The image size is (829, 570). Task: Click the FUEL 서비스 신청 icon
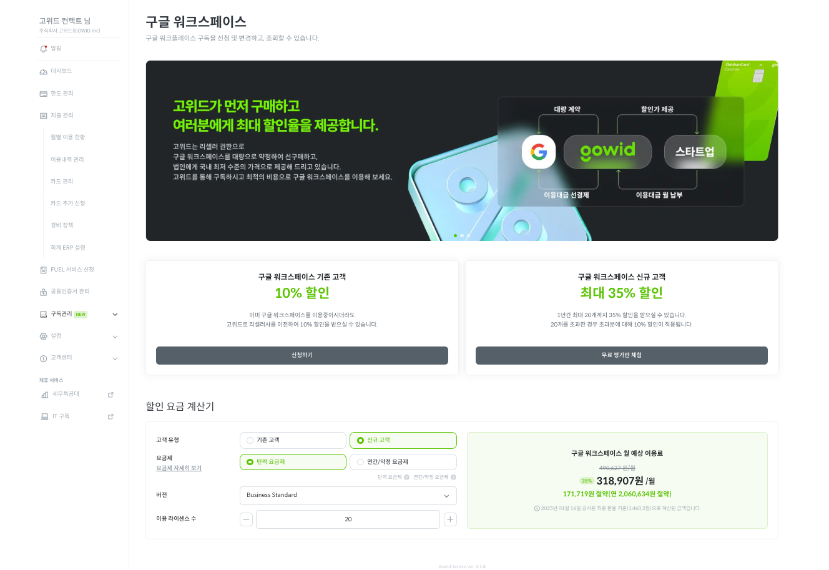[x=44, y=270]
